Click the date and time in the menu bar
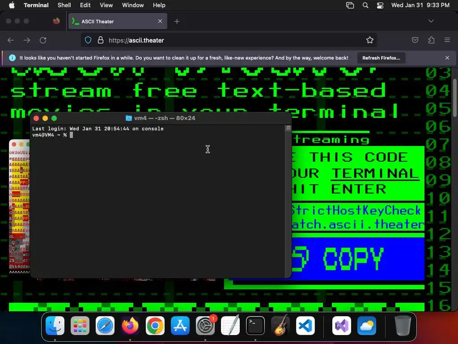This screenshot has width=458, height=344. click(x=420, y=5)
